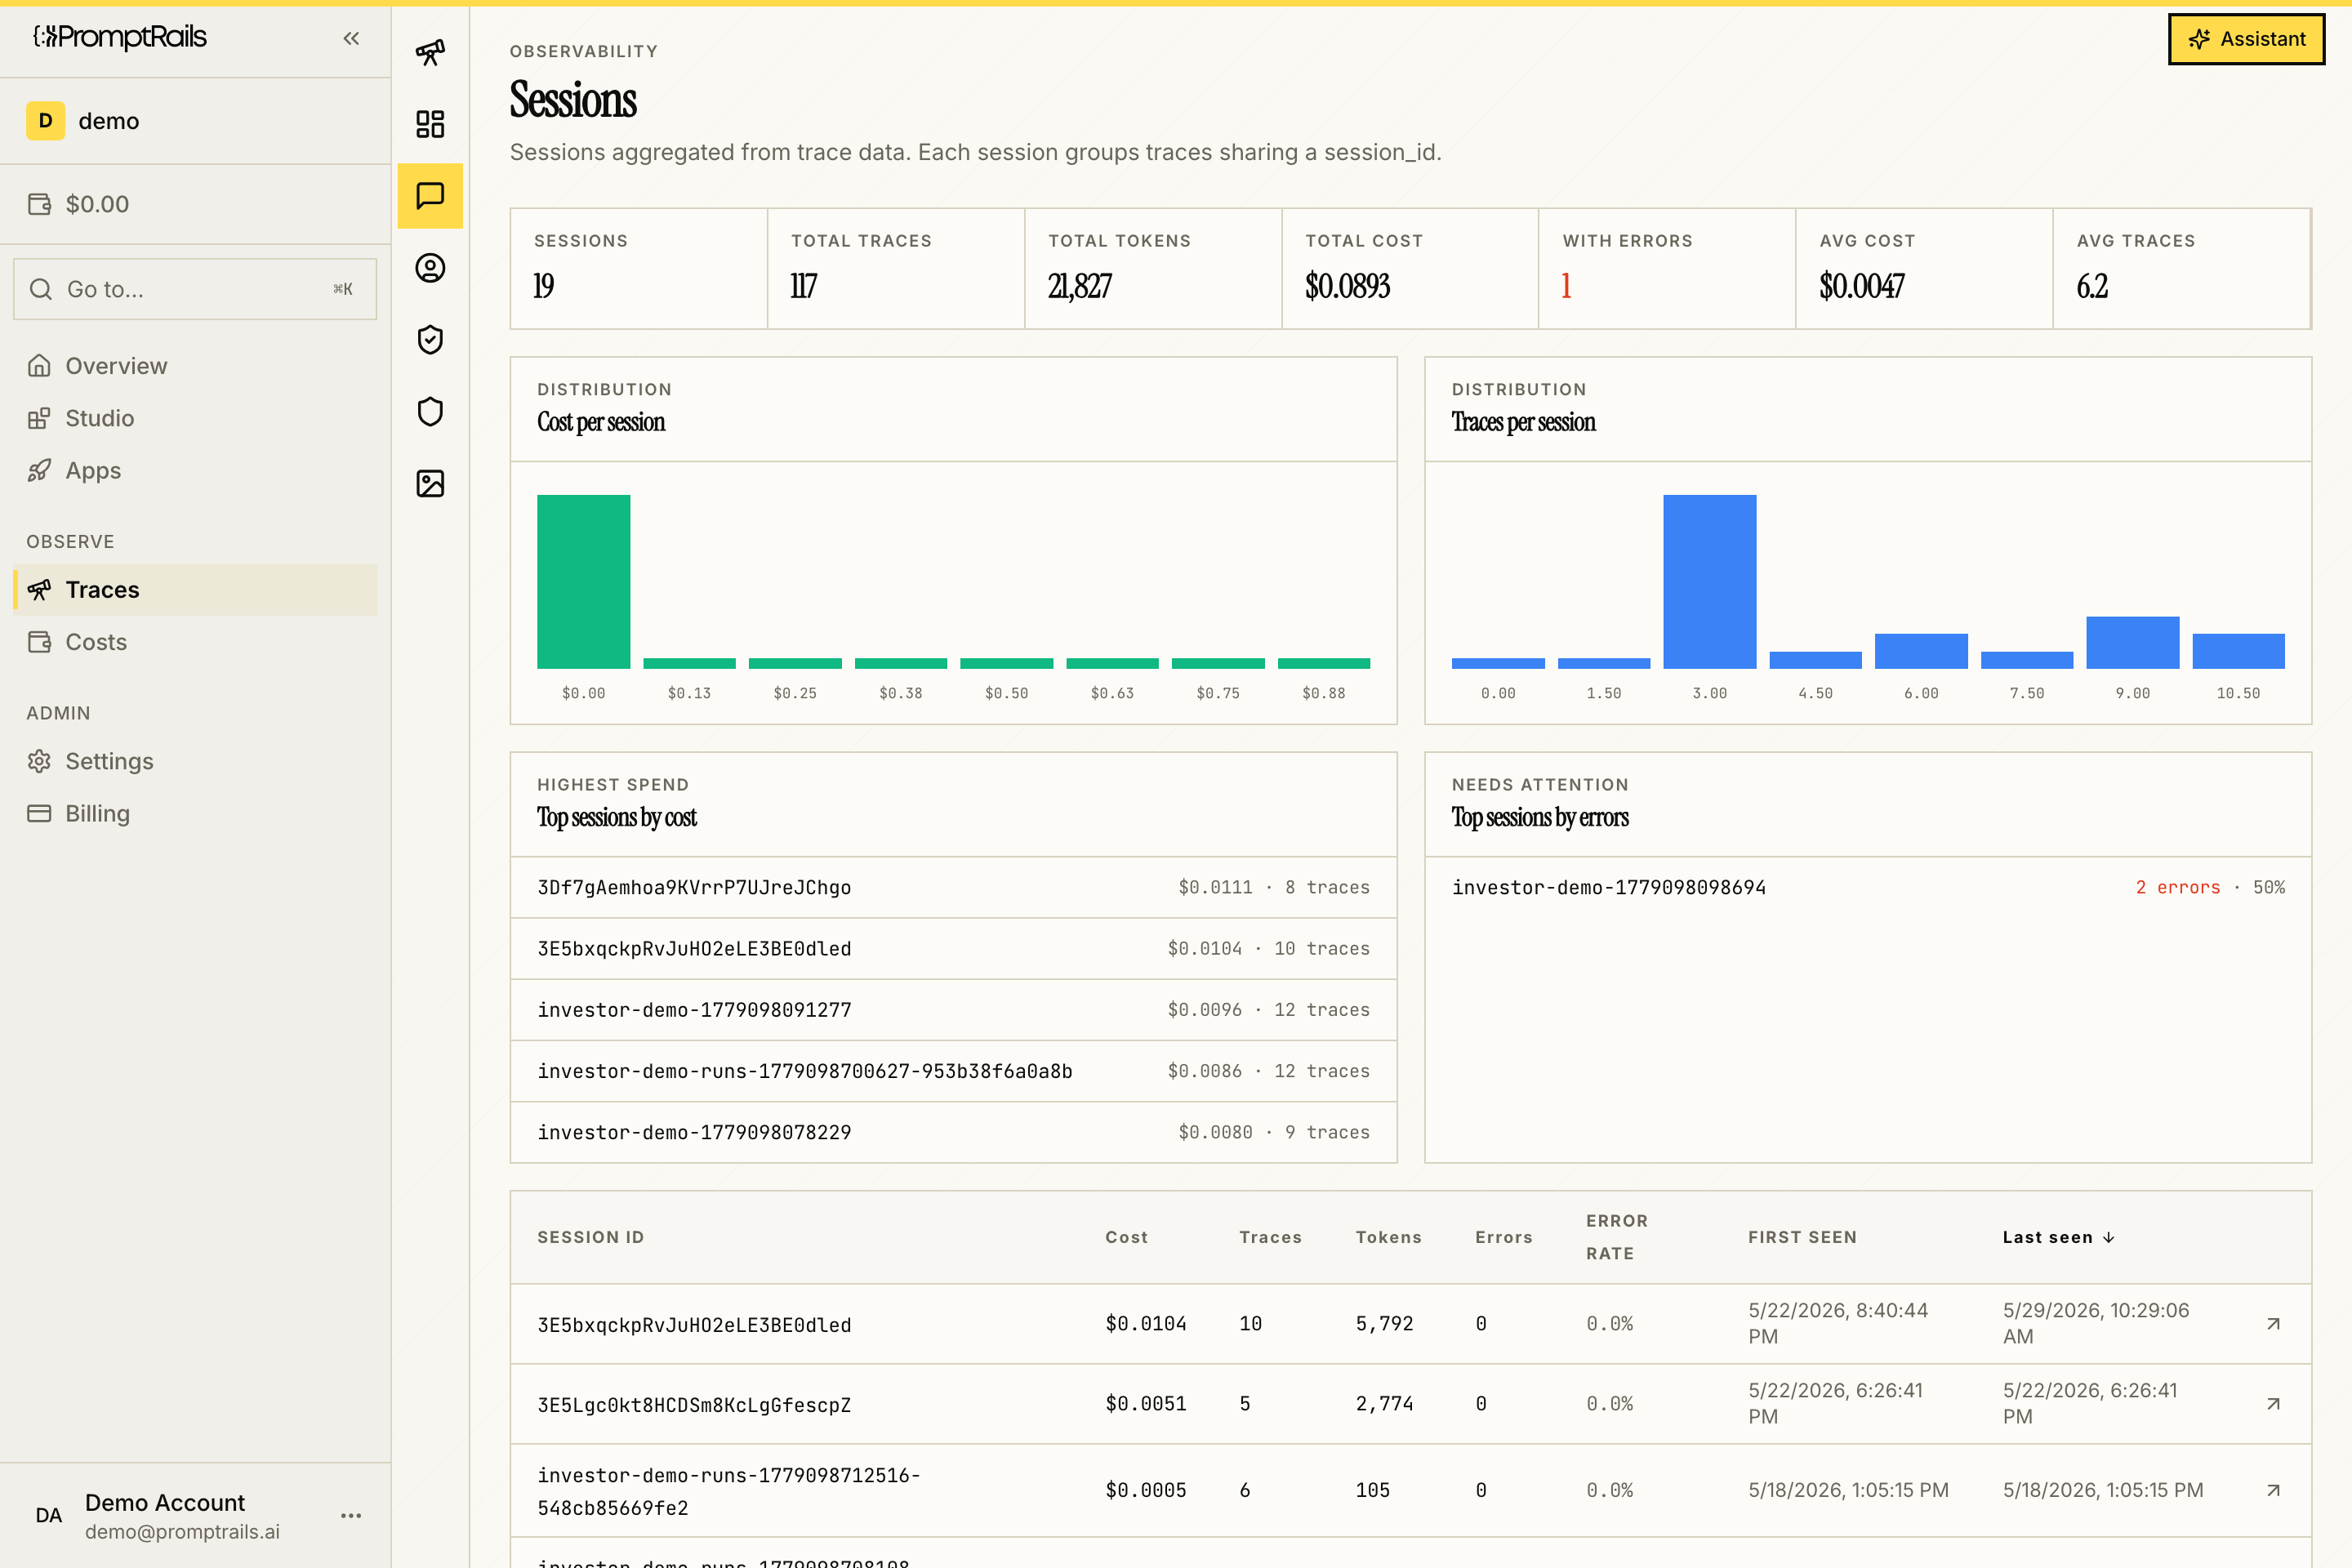Click the Total Traces stat card
Viewport: 2352px width, 1568px height.
pyautogui.click(x=896, y=268)
